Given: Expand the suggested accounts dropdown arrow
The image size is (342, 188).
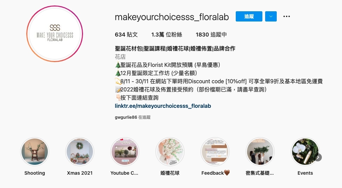Looking at the screenshot, I should 271,16.
